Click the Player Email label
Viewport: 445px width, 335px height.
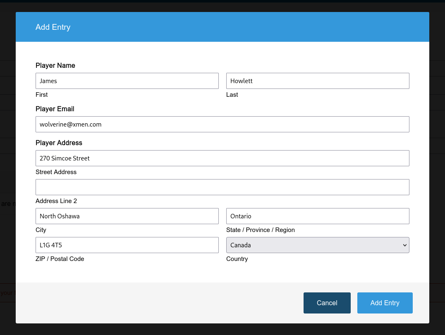pos(55,109)
